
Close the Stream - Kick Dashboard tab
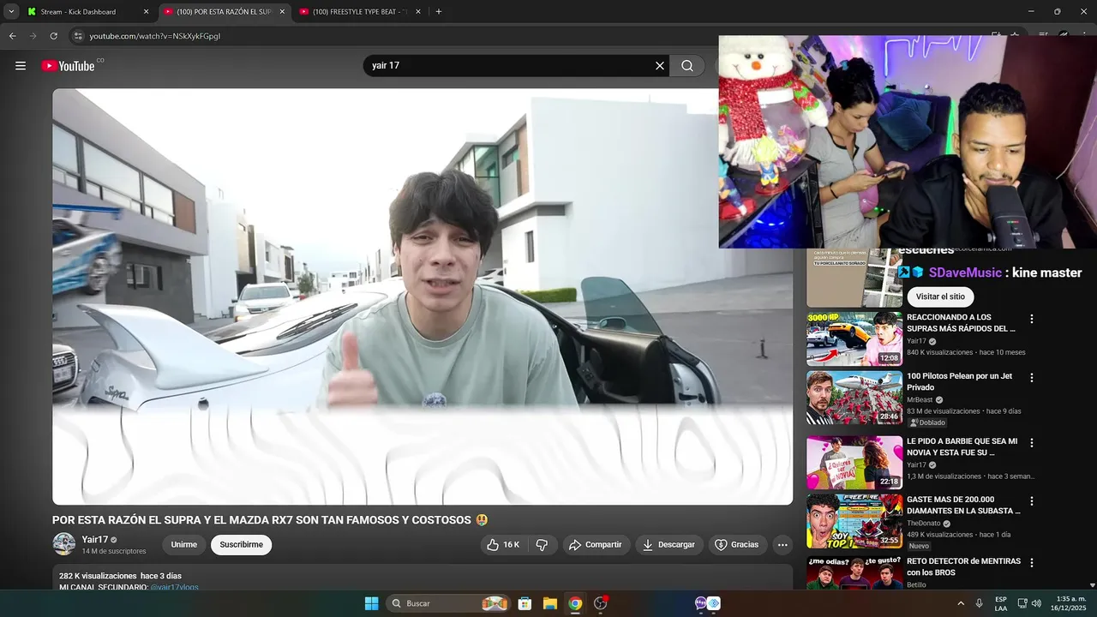tap(146, 12)
